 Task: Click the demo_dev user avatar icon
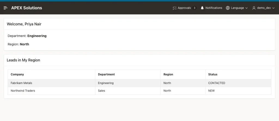[254, 8]
